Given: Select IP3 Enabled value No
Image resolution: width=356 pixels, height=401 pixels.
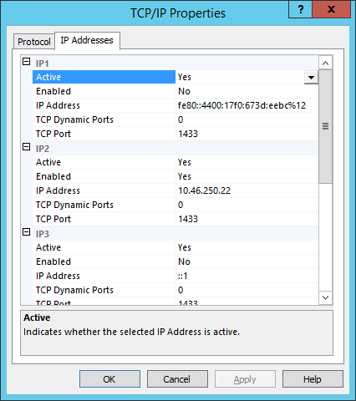Looking at the screenshot, I should (x=247, y=261).
